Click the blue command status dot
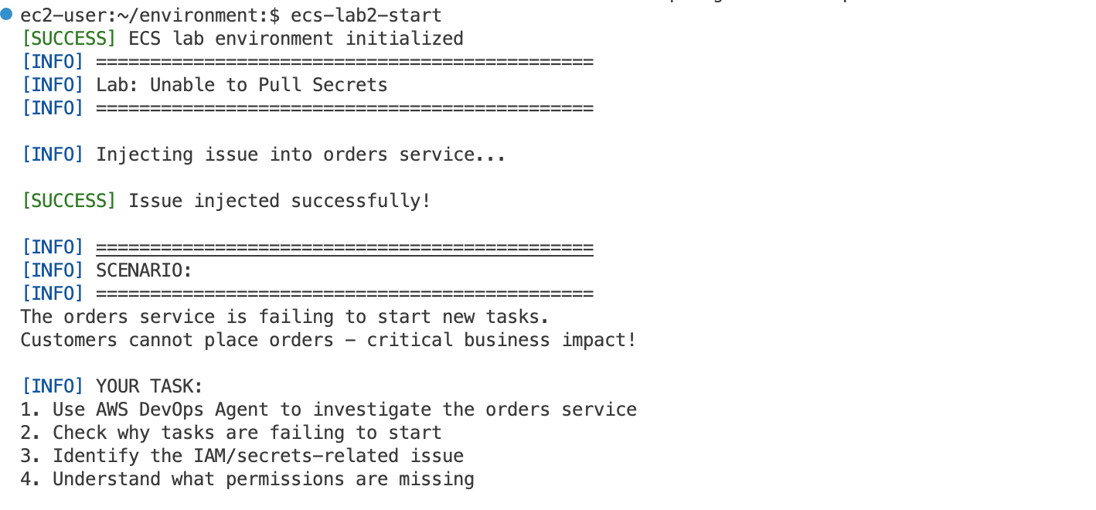1096x510 pixels. click(7, 15)
